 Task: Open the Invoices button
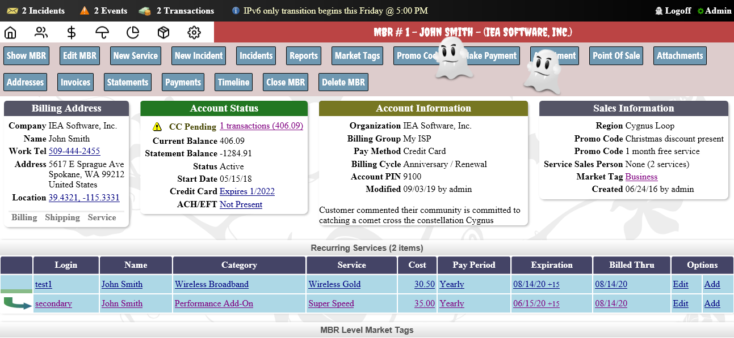(76, 82)
